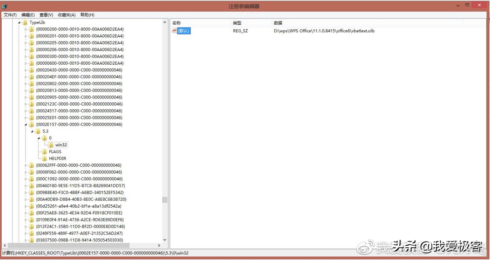Open the 帮助(H) menu
The height and width of the screenshot is (260, 490).
87,15
